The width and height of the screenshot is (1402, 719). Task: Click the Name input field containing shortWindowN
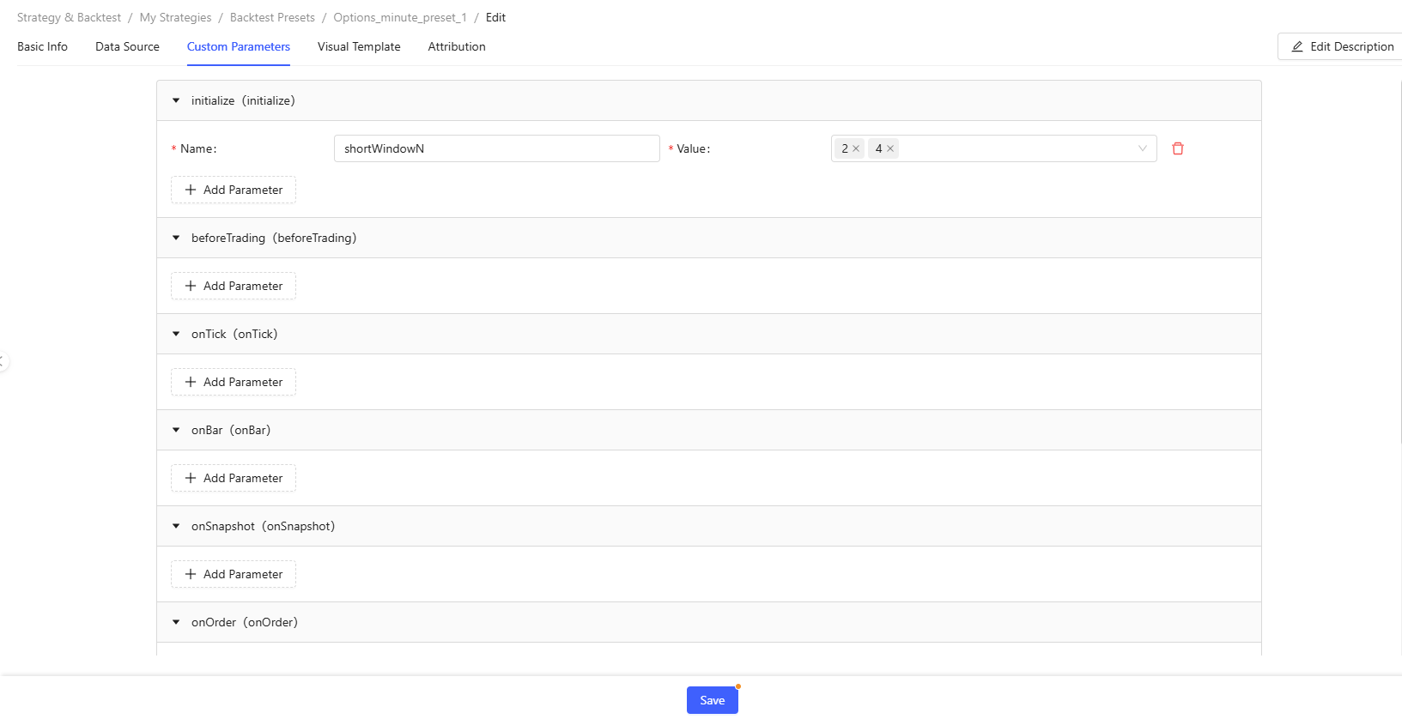[496, 148]
